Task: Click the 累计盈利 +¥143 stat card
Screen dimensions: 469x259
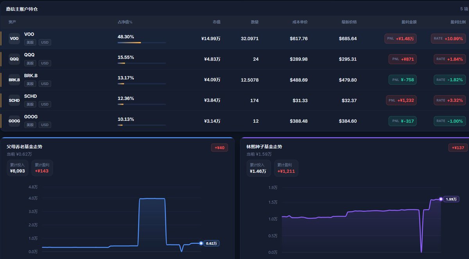Action: point(42,168)
